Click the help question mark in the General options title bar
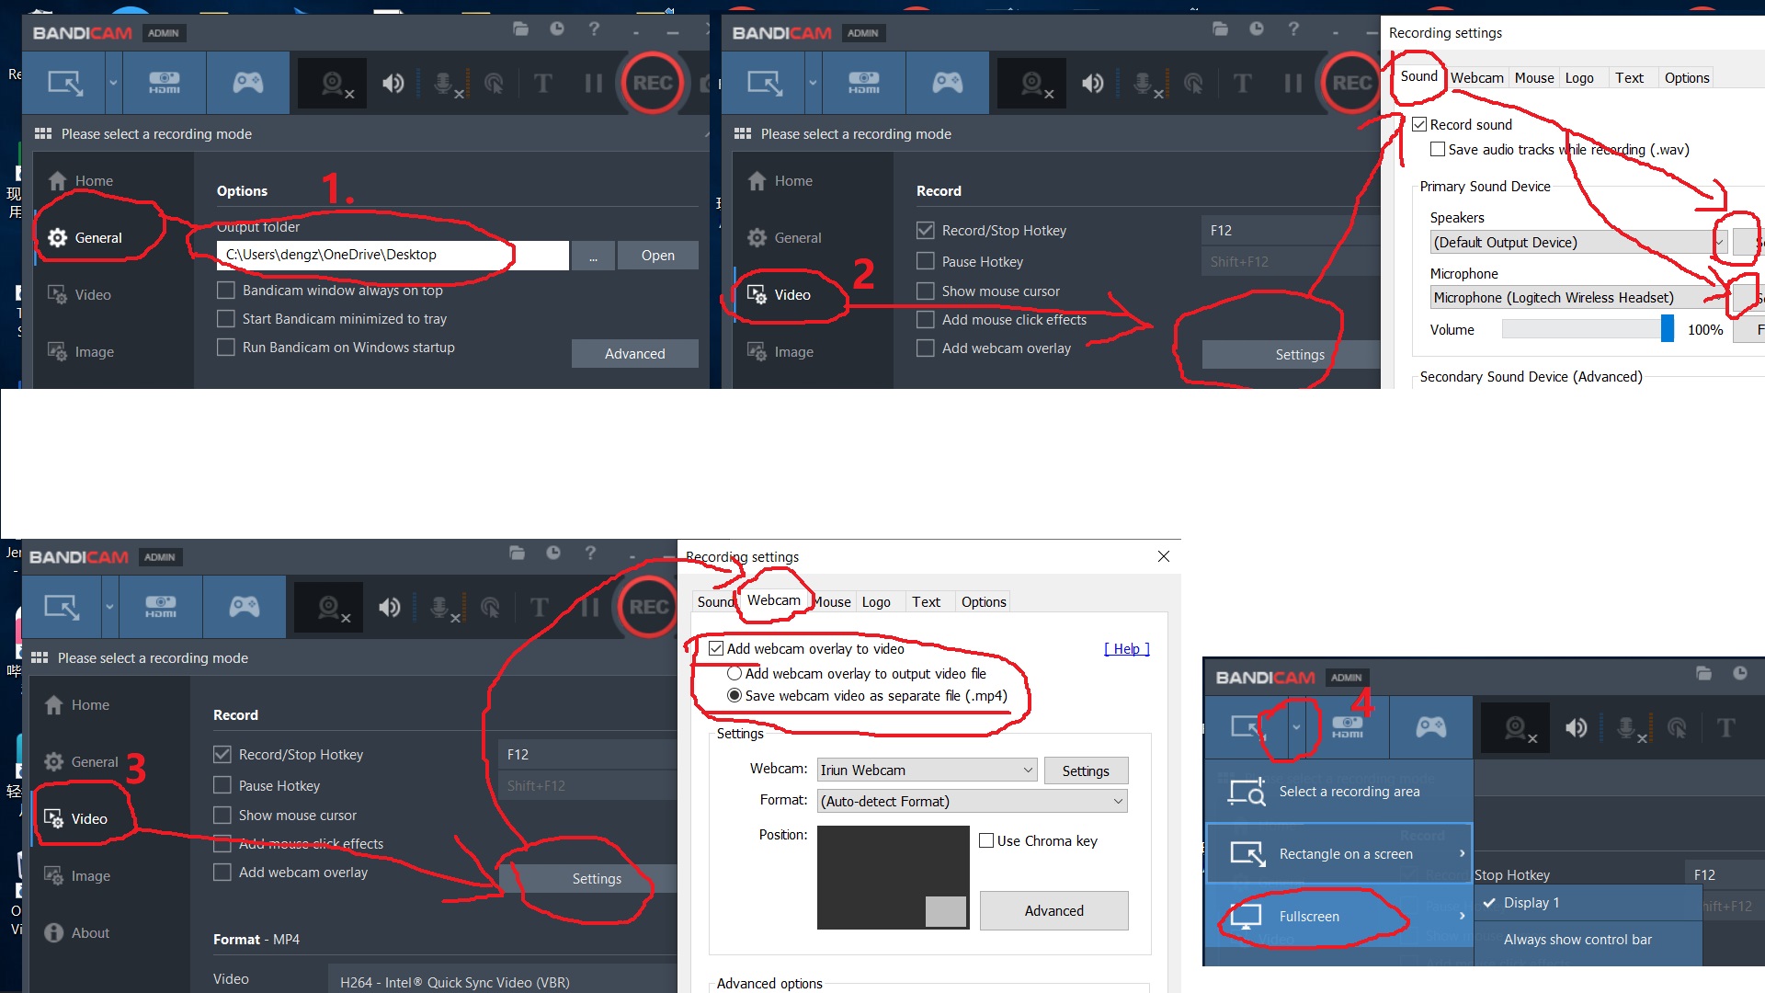Viewport: 1765px width, 993px height. coord(594,29)
